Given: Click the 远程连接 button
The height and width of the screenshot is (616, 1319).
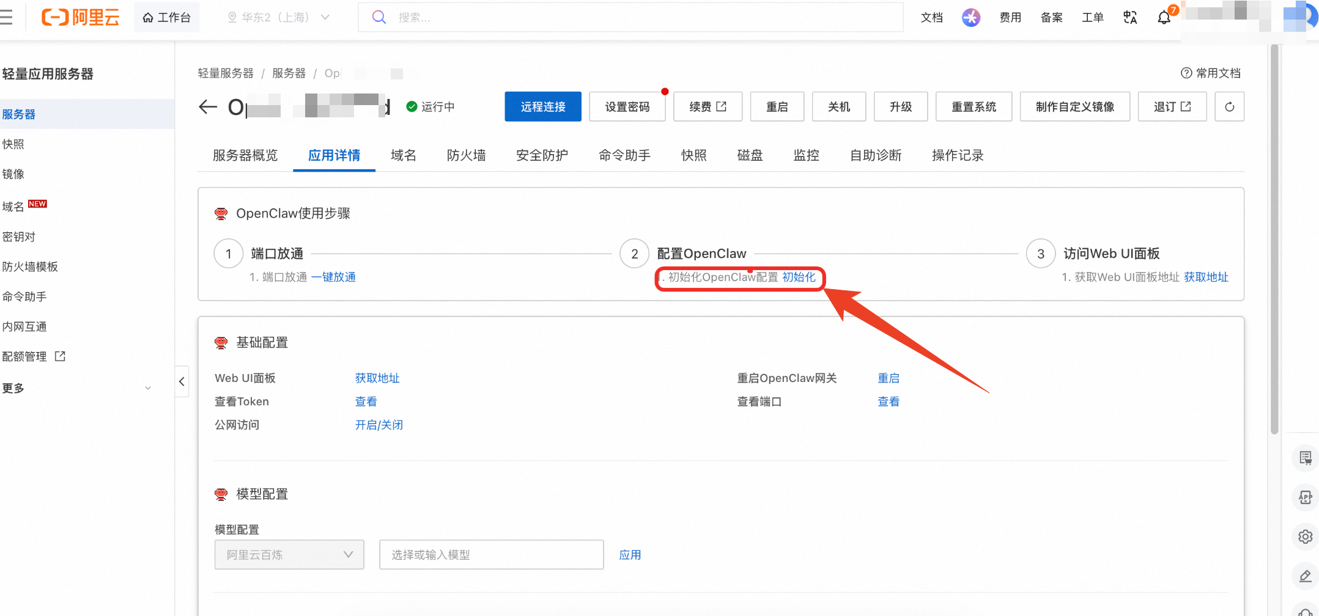Looking at the screenshot, I should click(543, 107).
